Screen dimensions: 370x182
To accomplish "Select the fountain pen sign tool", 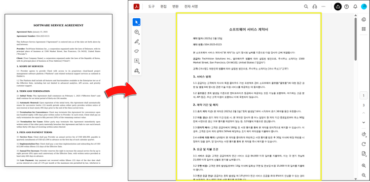I will tap(136, 71).
